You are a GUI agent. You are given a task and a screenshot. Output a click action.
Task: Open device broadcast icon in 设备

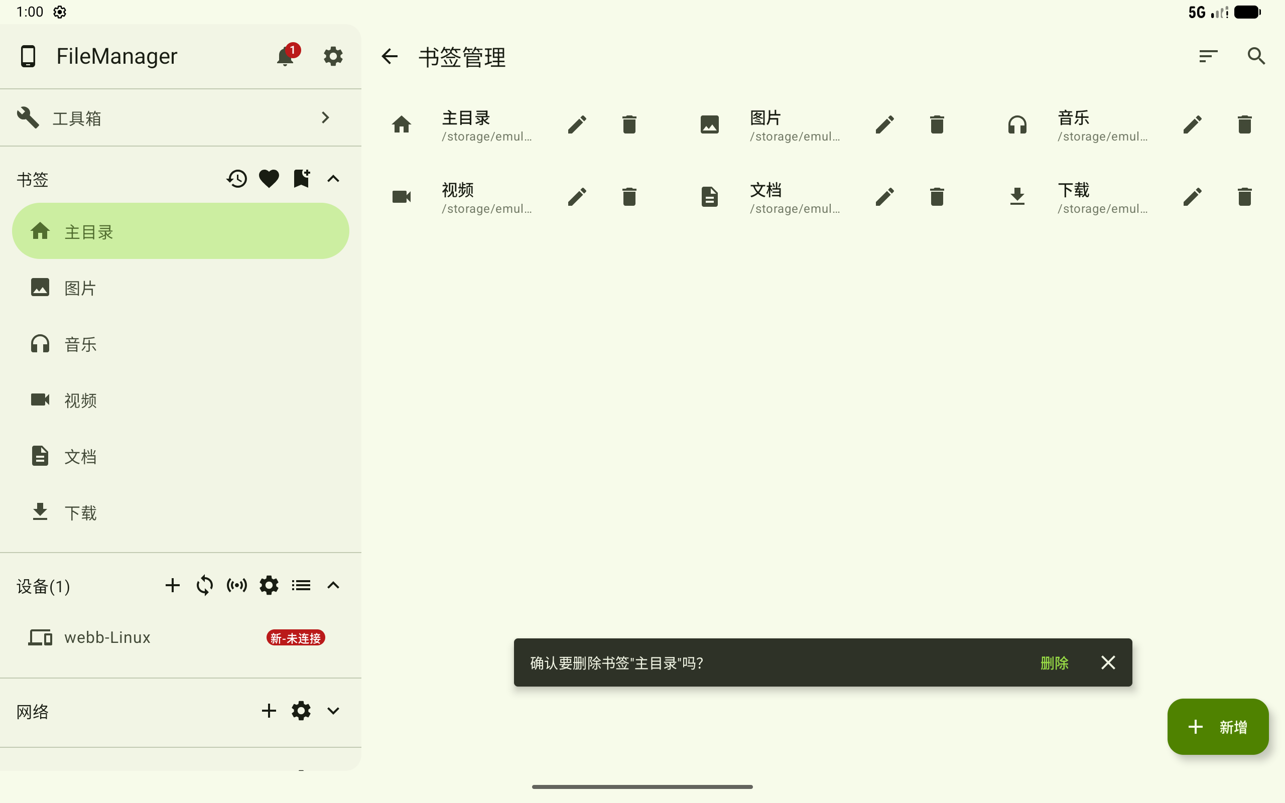tap(237, 585)
